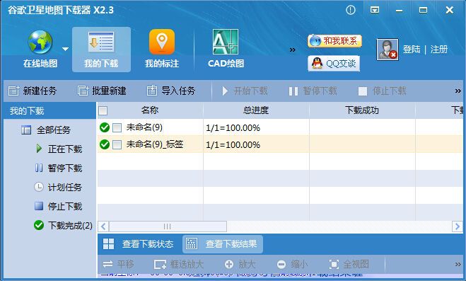
Task: Select 计划任务 in sidebar
Action: click(58, 188)
